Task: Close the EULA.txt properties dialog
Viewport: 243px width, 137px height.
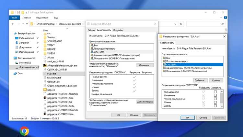Action: (x=155, y=24)
